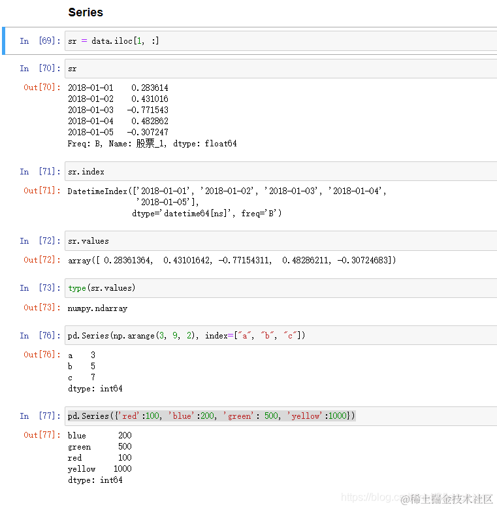Click output row blue 200

pyautogui.click(x=99, y=435)
